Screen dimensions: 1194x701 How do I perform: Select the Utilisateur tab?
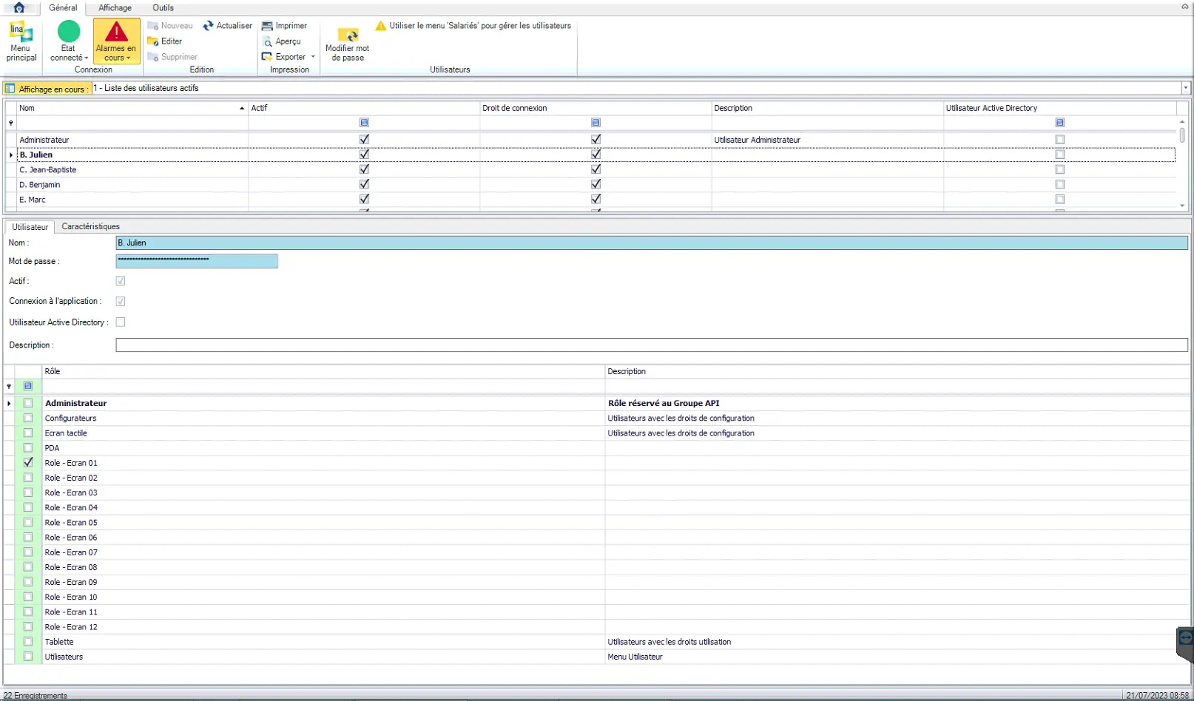pos(30,227)
